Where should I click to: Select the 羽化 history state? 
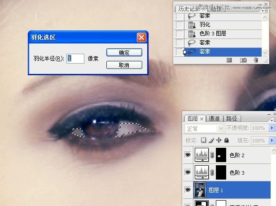tap(205, 25)
